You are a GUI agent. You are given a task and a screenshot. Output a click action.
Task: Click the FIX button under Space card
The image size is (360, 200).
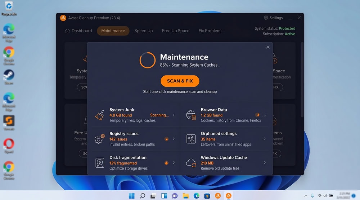(x=277, y=87)
